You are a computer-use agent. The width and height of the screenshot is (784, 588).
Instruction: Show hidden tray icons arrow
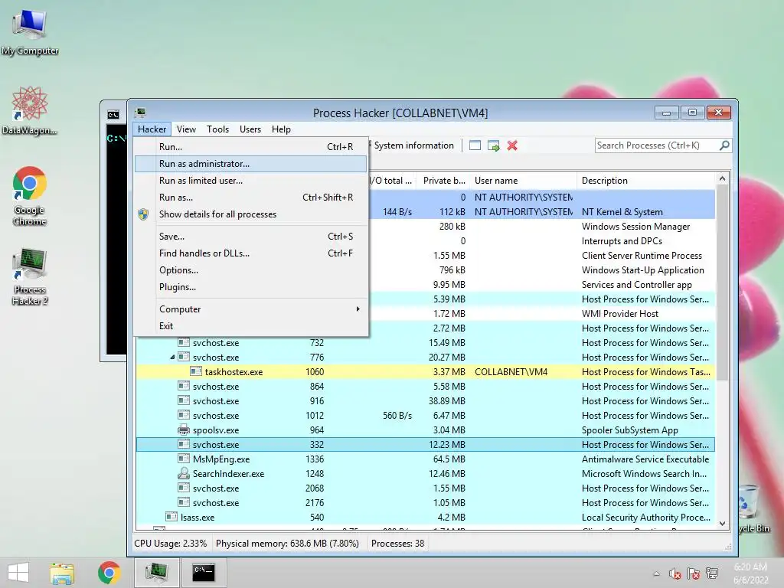coord(656,574)
